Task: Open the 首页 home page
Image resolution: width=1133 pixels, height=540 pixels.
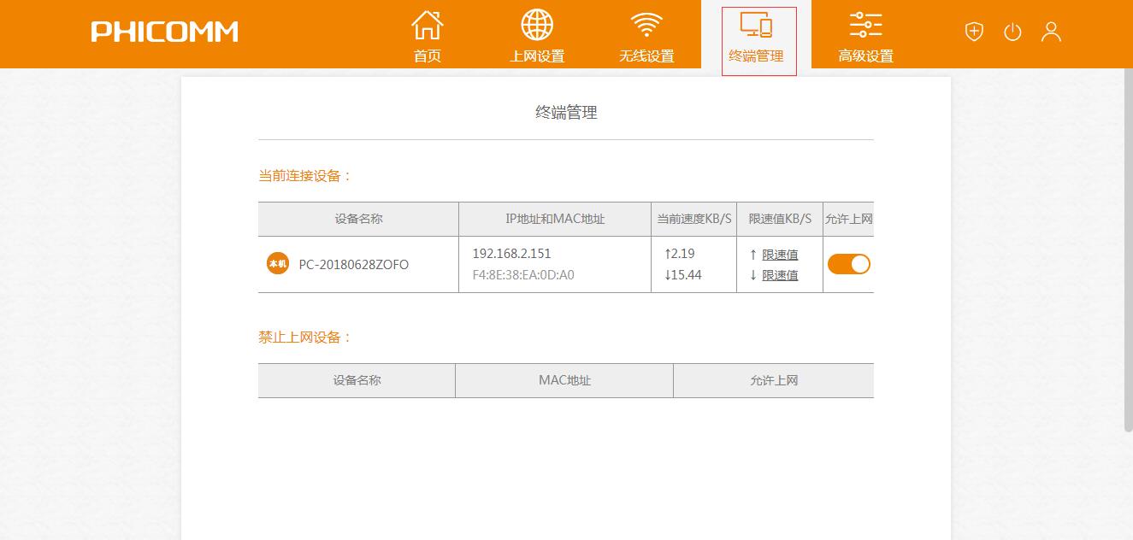Action: (427, 34)
